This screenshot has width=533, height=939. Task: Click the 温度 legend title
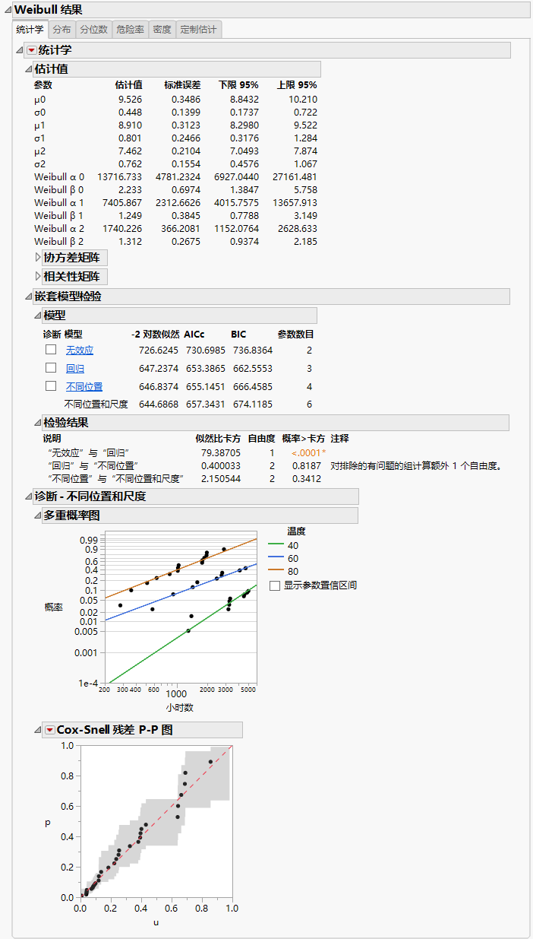pos(296,531)
